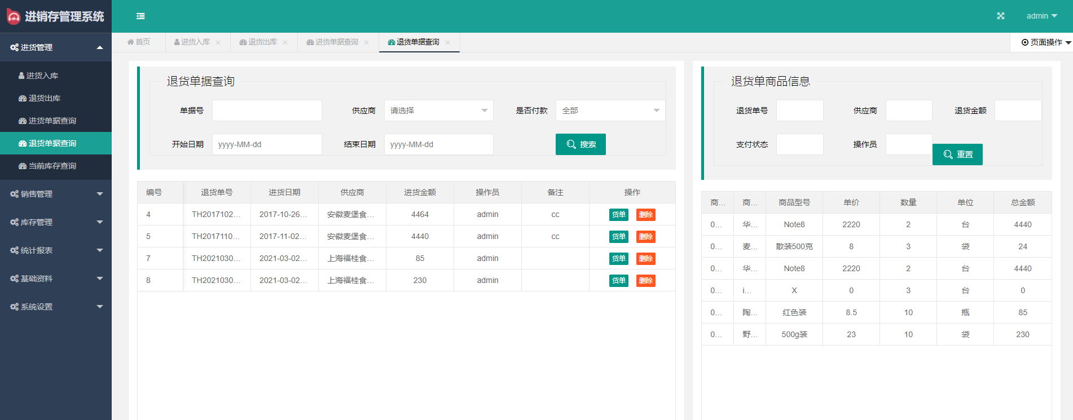Expand the 统计报表 sidebar menu
Screen dimensions: 1073x420
pyautogui.click(x=56, y=250)
